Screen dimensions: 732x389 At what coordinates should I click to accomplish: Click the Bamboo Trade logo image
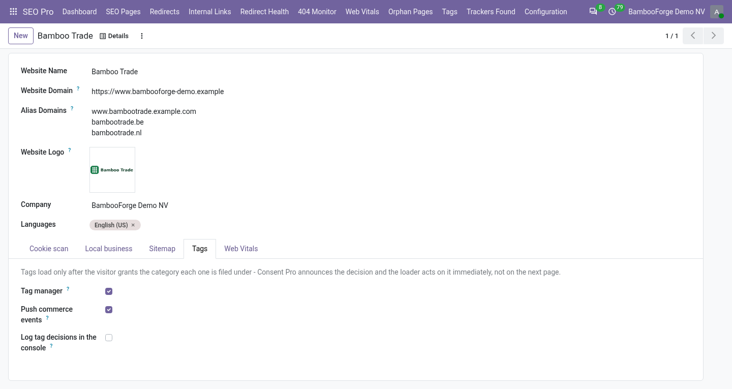[112, 170]
